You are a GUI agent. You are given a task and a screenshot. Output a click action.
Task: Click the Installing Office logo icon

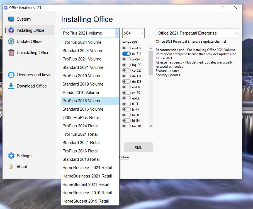11,30
